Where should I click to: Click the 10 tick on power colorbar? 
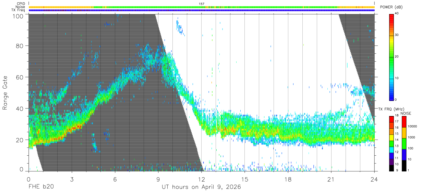point(397,78)
